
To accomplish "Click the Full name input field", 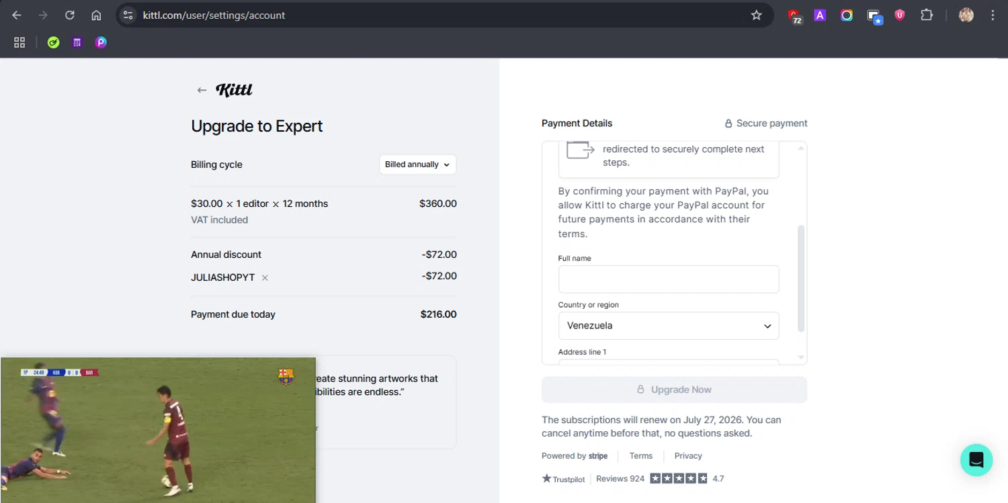I will pos(669,279).
